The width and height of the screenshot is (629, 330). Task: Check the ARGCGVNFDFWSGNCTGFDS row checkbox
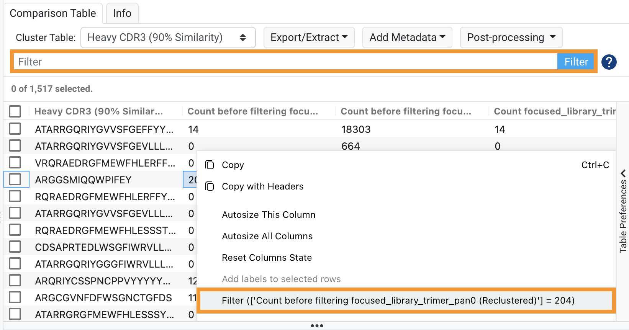[x=15, y=297]
